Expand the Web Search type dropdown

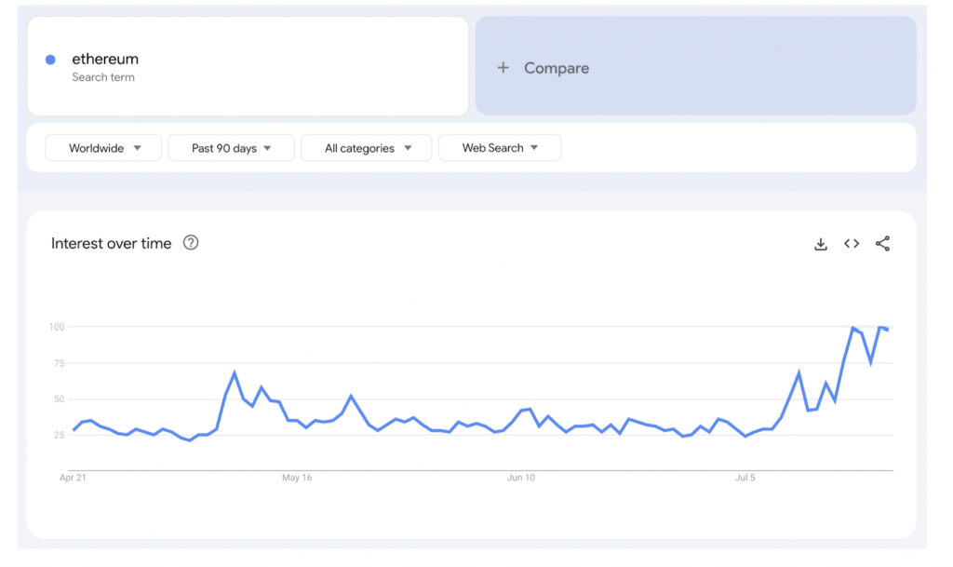499,148
